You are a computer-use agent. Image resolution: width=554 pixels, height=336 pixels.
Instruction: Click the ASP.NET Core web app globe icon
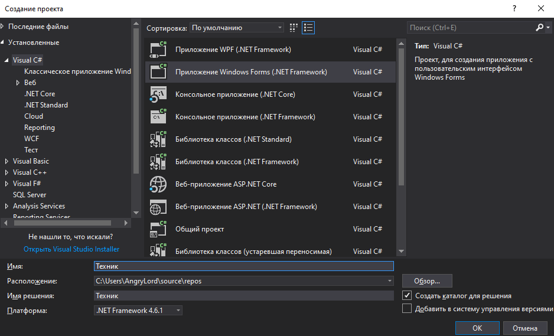click(x=158, y=184)
